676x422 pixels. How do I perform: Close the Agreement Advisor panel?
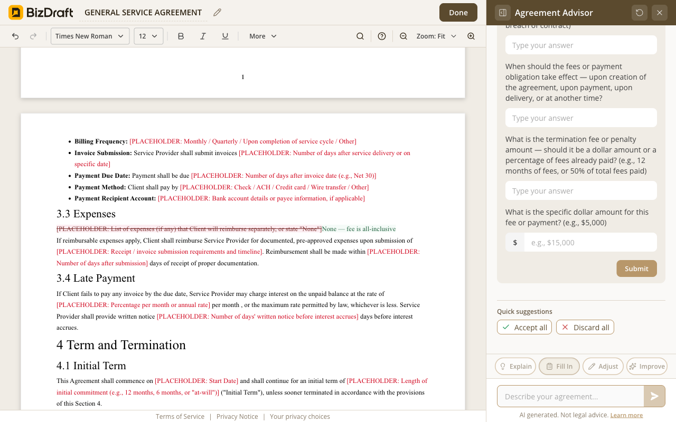660,13
